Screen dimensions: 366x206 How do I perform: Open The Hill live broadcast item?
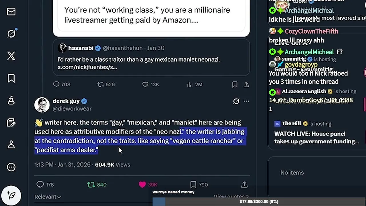click(x=316, y=137)
